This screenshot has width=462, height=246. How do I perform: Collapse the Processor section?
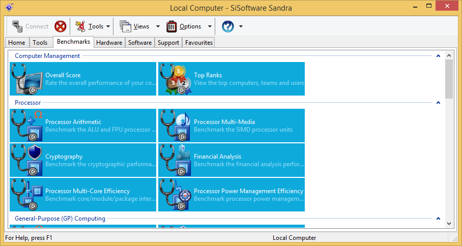point(438,103)
